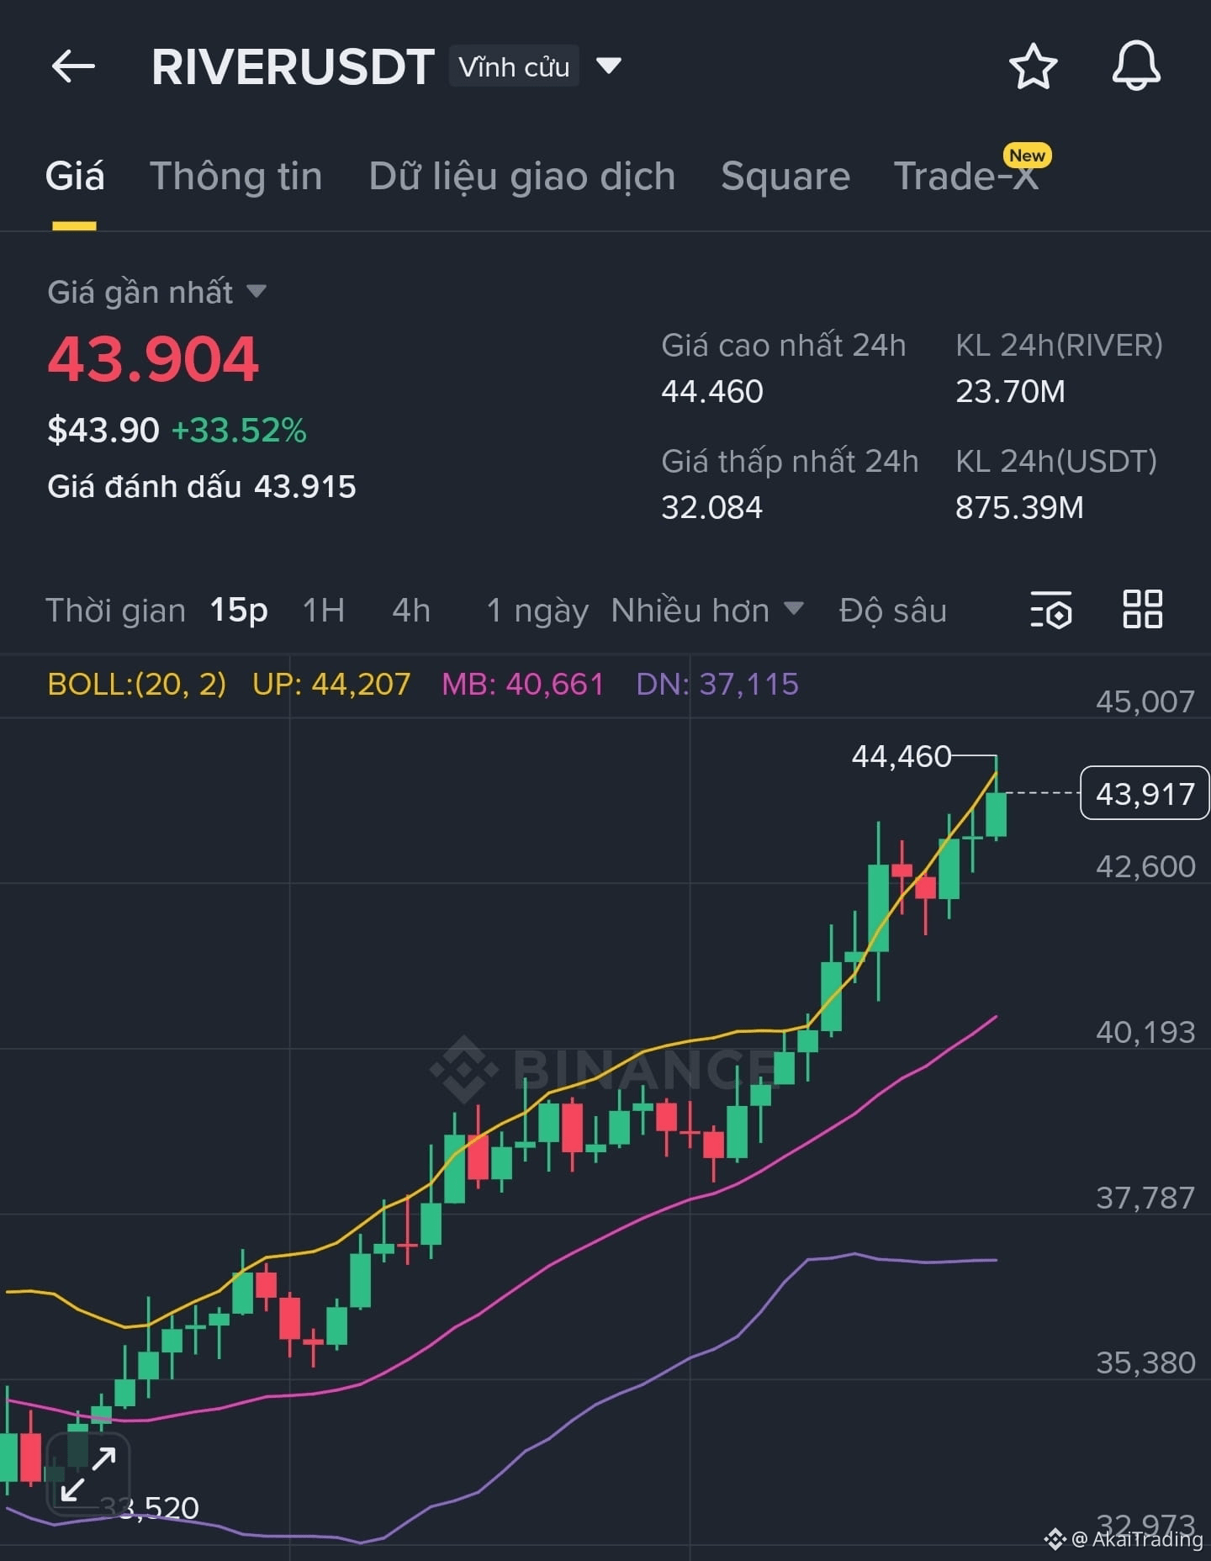Select the '1 ngày' timeframe
Viewport: 1211px width, 1561px height.
pos(537,610)
